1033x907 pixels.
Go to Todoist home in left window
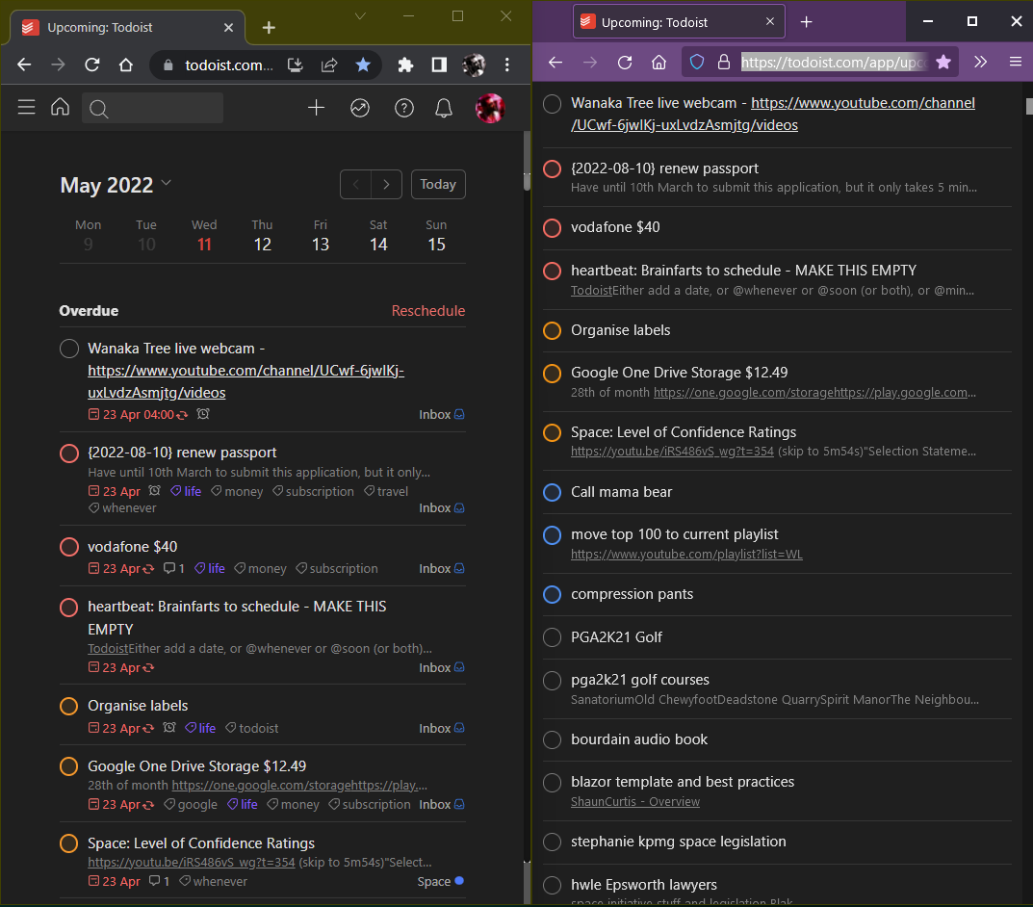60,107
